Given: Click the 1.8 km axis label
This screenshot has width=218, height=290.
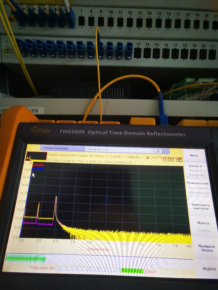Looking at the screenshot, I should 176,245.
